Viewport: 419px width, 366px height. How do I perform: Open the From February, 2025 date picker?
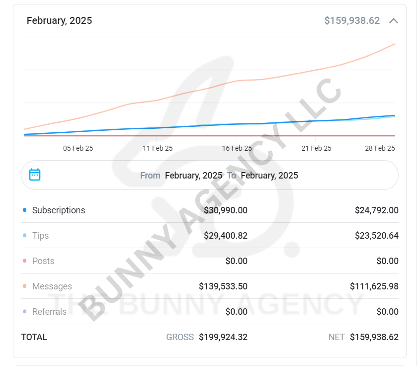[193, 176]
